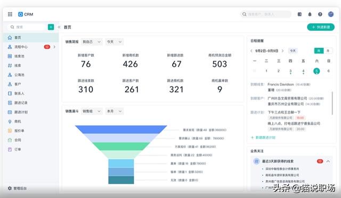
Task: Click the 跟进商机数 value 321
Action: click(176, 90)
